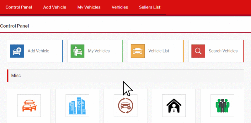Click the black house with person icon
Screen dimensions: 251x123
pos(174,106)
